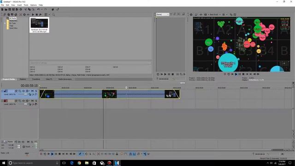Image resolution: width=295 pixels, height=166 pixels.
Task: Click the Render As toolbar icon
Action: pos(17,9)
